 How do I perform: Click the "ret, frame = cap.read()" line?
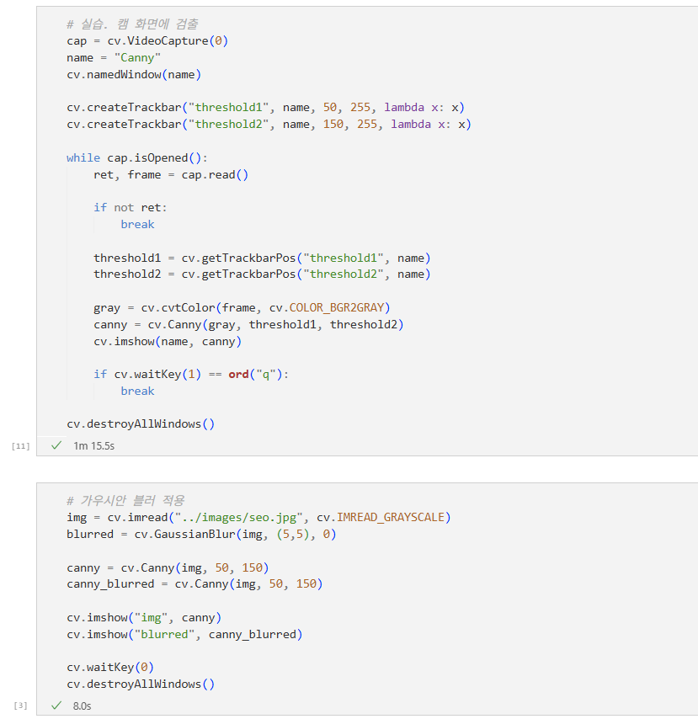[x=171, y=175]
